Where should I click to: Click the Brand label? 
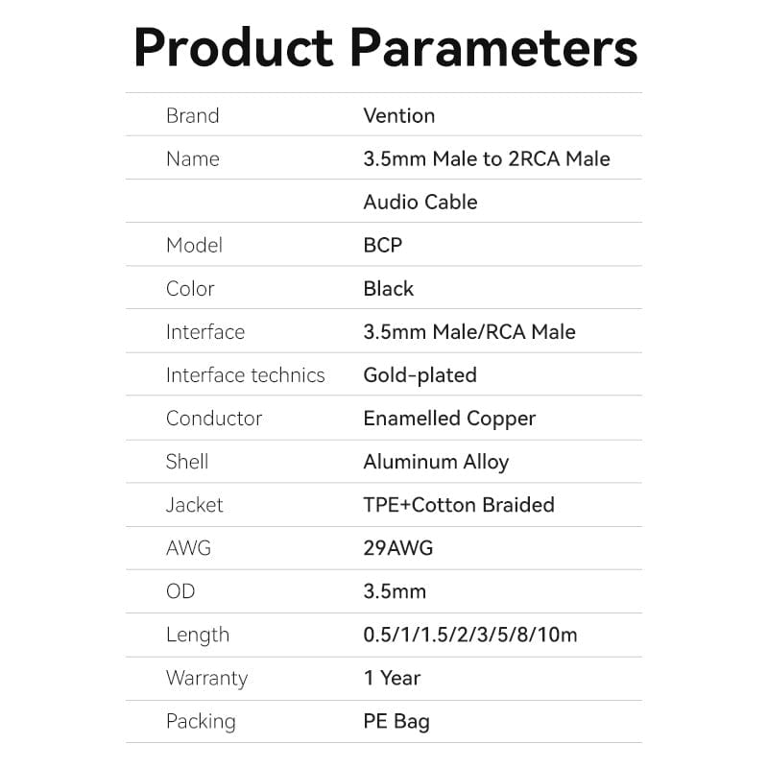click(192, 115)
